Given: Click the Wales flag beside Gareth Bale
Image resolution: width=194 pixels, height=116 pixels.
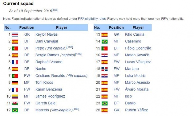Looking at the screenshot, I should tap(15, 103).
